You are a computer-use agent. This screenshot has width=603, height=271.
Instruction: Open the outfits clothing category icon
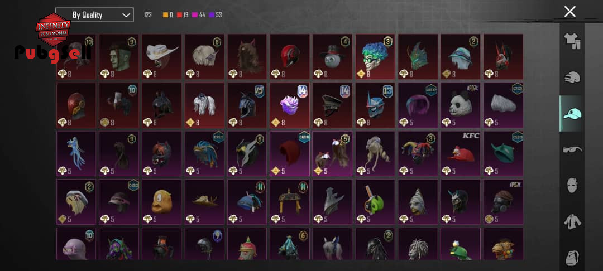tap(572, 41)
